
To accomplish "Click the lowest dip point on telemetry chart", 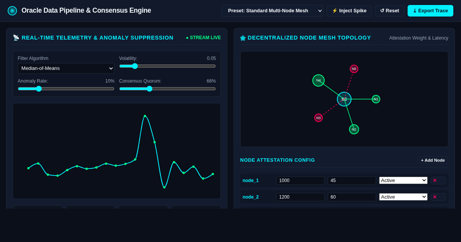I will tap(164, 187).
